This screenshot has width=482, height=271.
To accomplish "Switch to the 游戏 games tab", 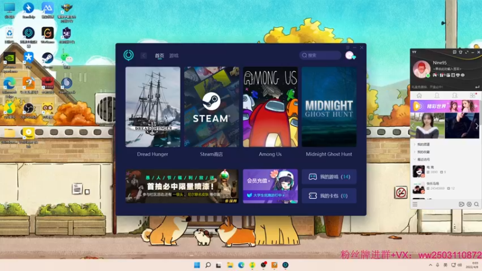I will [x=174, y=55].
